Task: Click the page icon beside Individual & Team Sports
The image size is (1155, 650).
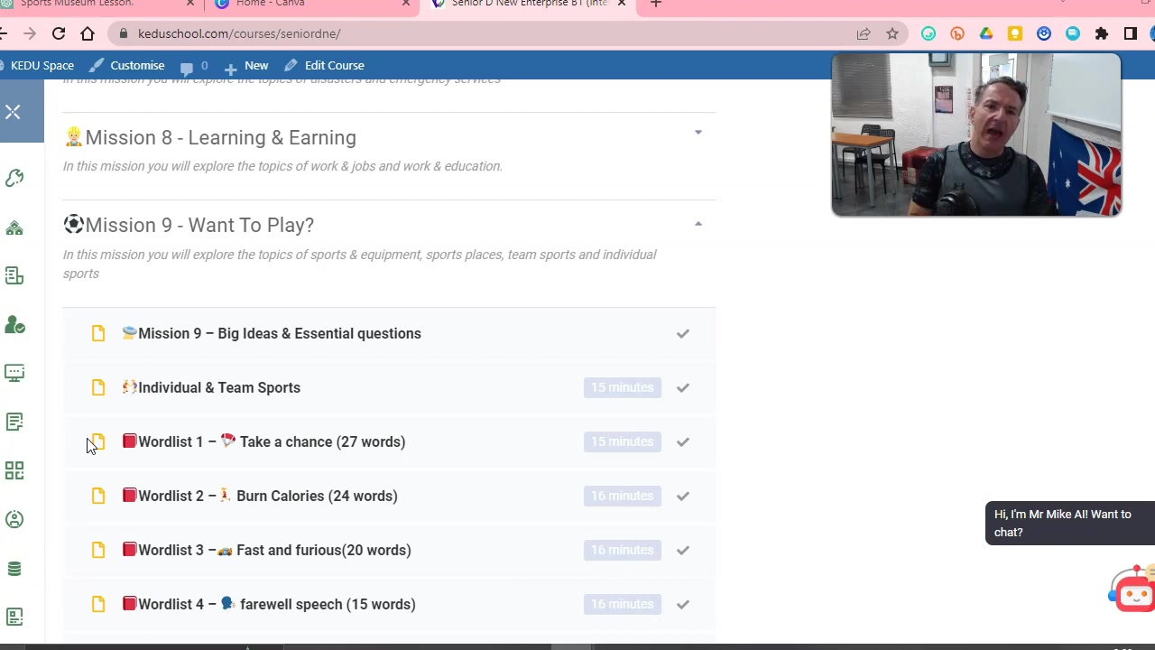Action: pyautogui.click(x=98, y=387)
